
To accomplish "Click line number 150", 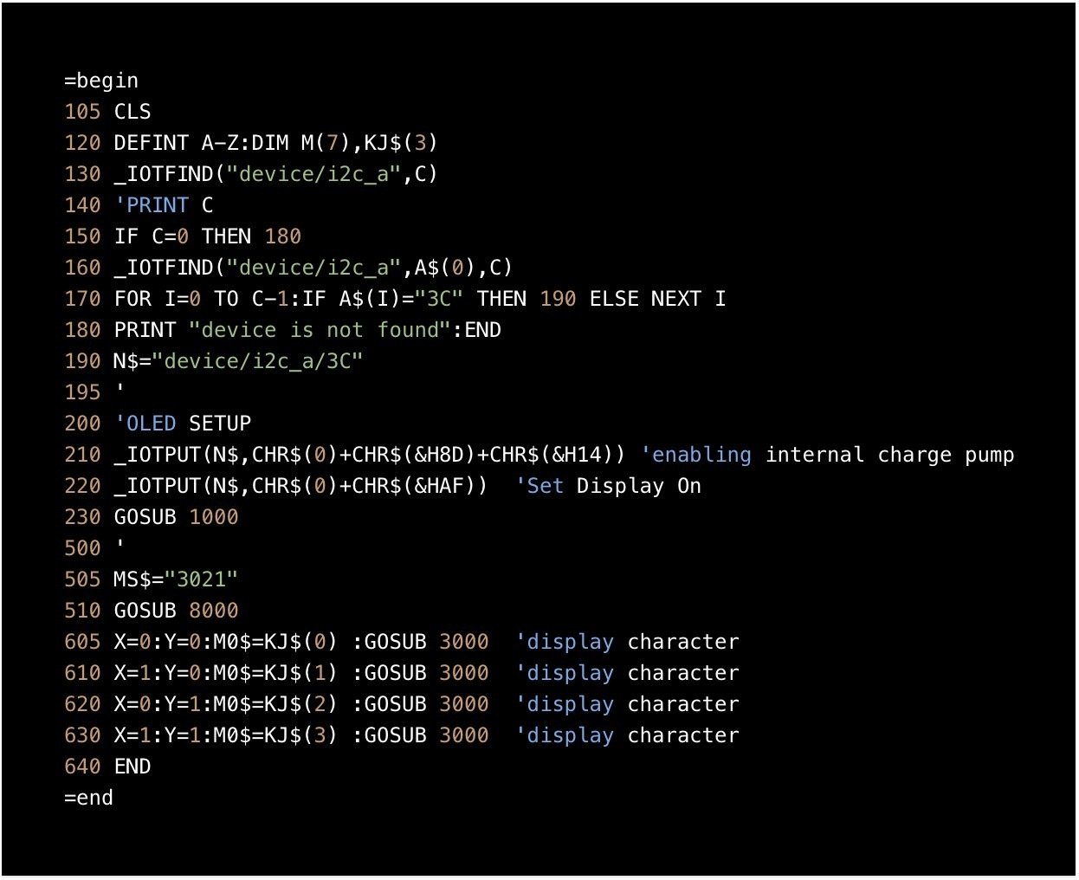I will 82,236.
